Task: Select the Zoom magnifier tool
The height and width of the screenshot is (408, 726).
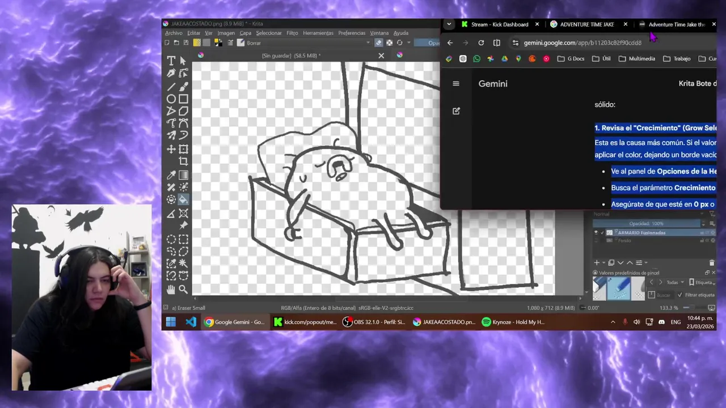Action: pyautogui.click(x=183, y=290)
